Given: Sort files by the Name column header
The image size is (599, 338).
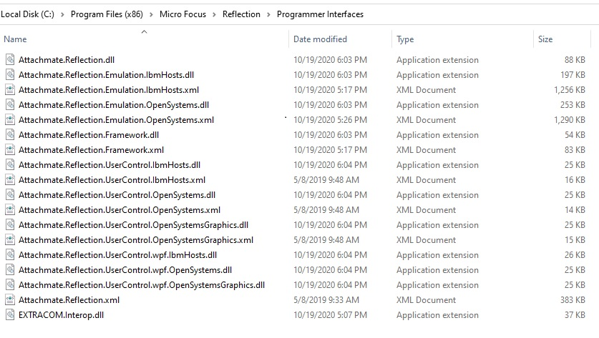Looking at the screenshot, I should pos(16,39).
